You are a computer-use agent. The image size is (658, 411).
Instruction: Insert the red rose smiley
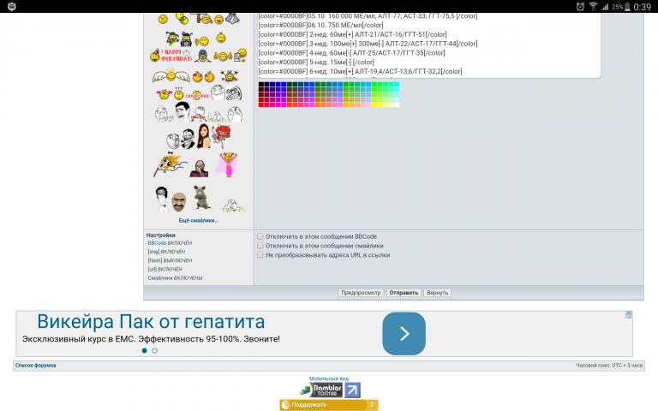point(223,134)
